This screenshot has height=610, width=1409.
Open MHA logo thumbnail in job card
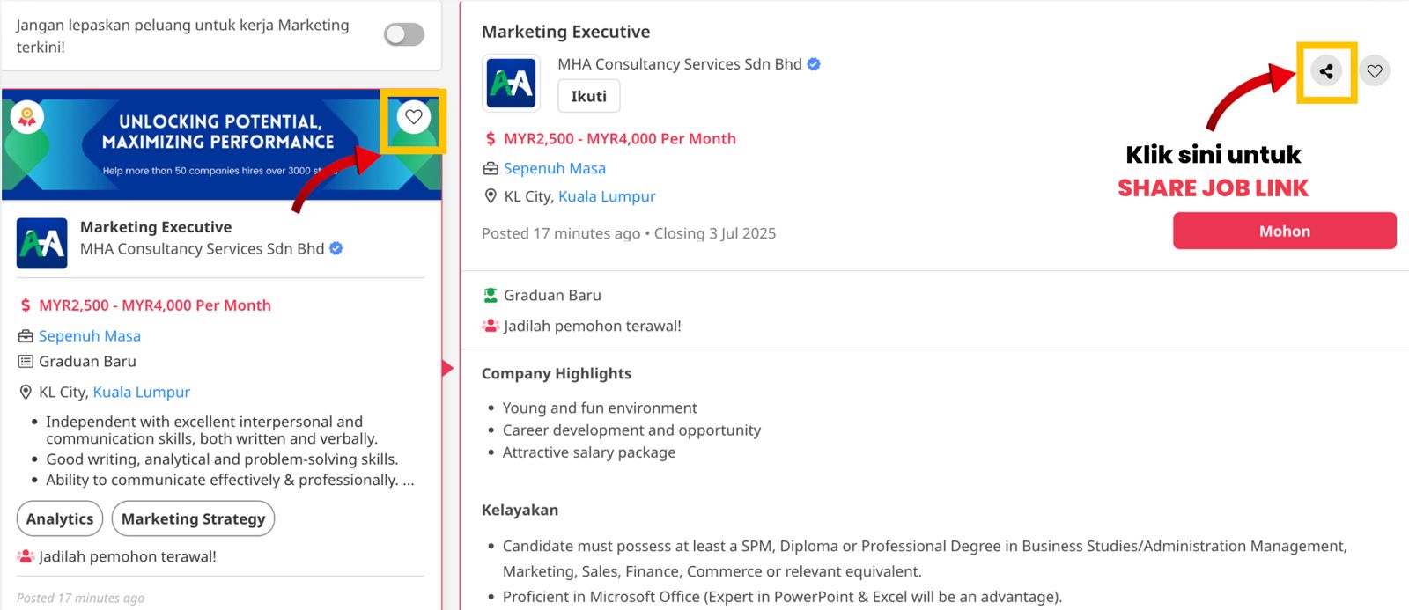42,243
